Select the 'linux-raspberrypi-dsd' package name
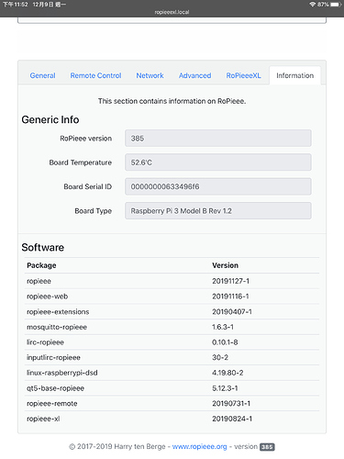The height and width of the screenshot is (459, 344). 62,373
